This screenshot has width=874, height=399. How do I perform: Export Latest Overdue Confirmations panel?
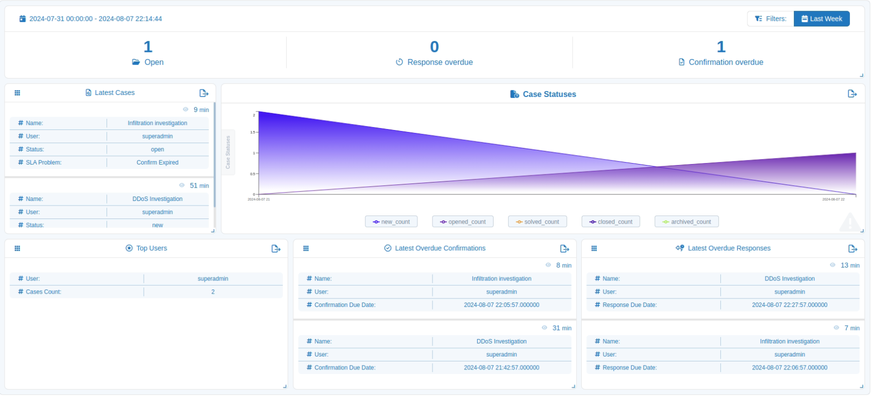coord(564,249)
